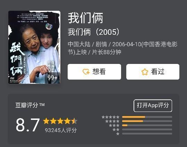Open the 93245人评分 ratings count
This screenshot has width=187, height=147.
[61, 130]
